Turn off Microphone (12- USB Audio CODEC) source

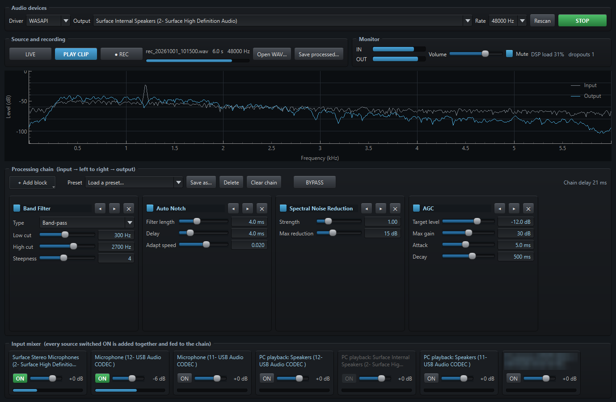(x=102, y=378)
